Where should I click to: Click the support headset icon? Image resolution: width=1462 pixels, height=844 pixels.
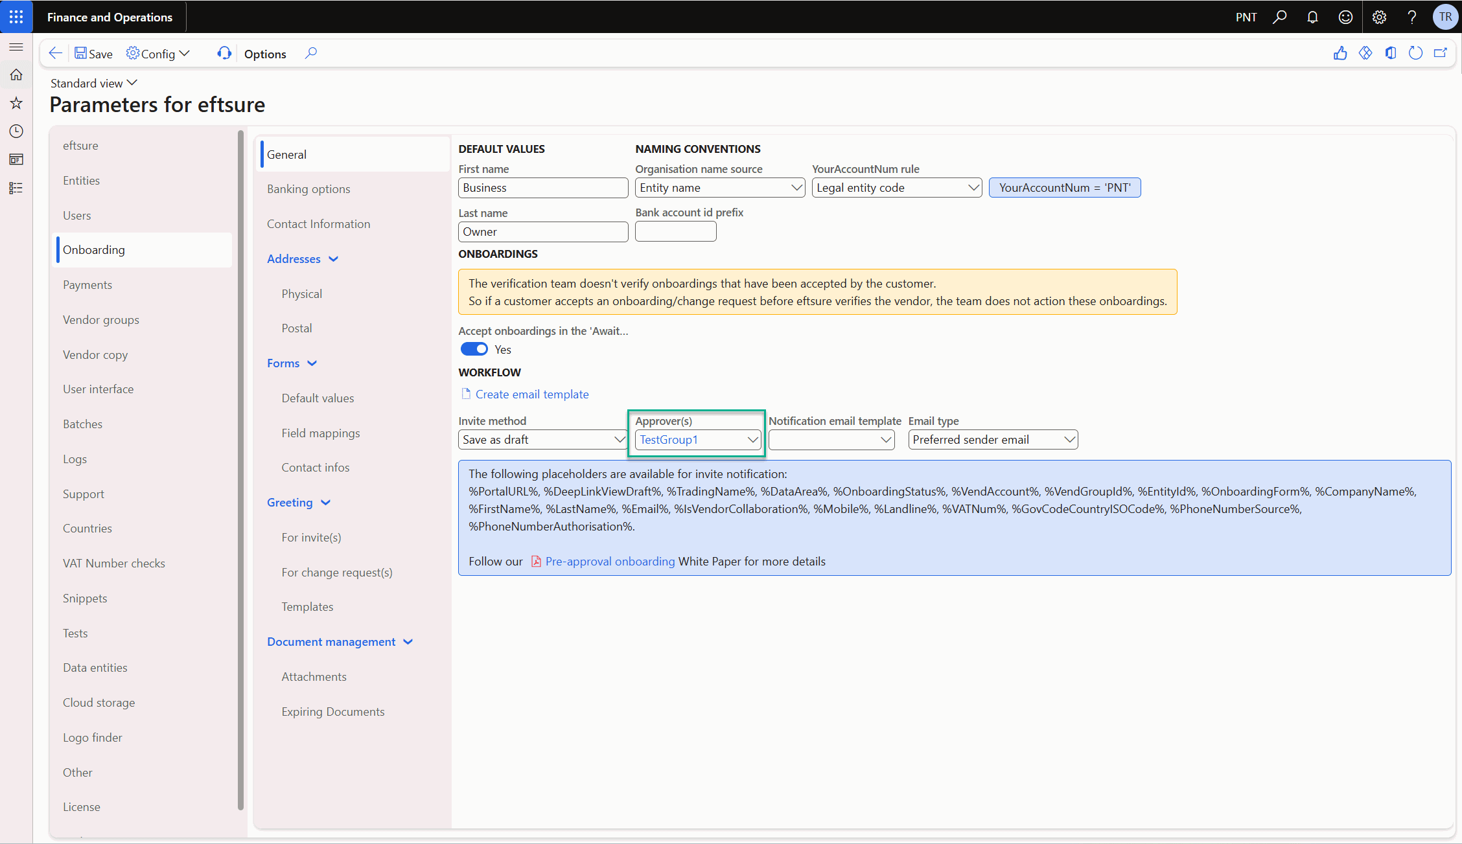coord(224,53)
